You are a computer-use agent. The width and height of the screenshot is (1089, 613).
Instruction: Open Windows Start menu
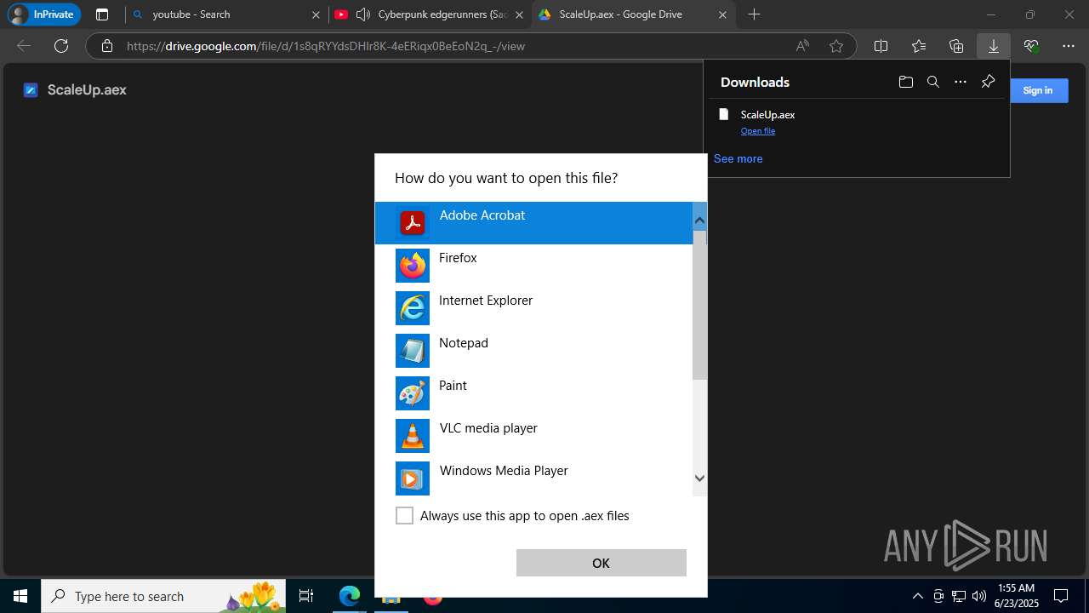(20, 596)
